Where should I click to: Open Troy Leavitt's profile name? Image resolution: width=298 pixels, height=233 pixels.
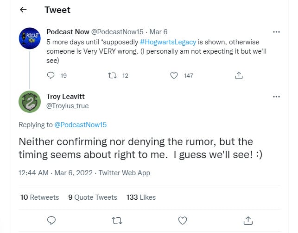(65, 97)
